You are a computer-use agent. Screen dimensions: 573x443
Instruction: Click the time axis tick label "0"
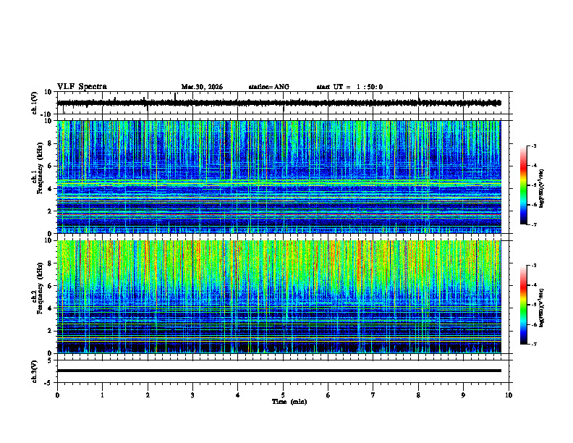click(57, 395)
